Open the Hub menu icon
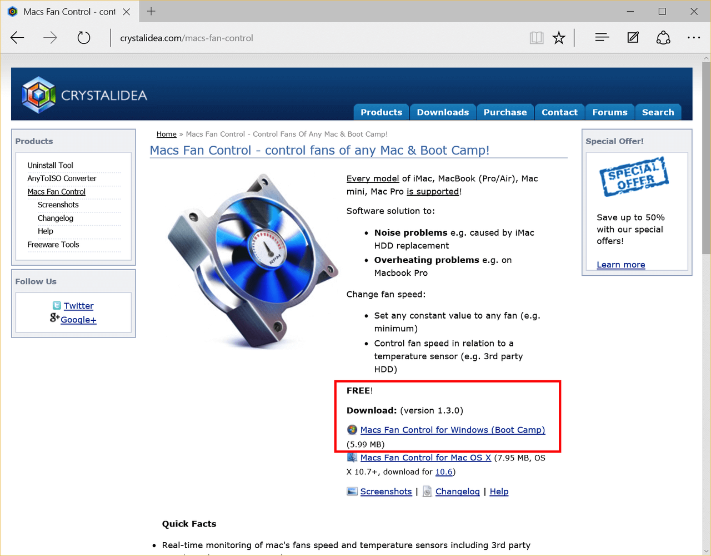The width and height of the screenshot is (711, 556). pos(602,38)
